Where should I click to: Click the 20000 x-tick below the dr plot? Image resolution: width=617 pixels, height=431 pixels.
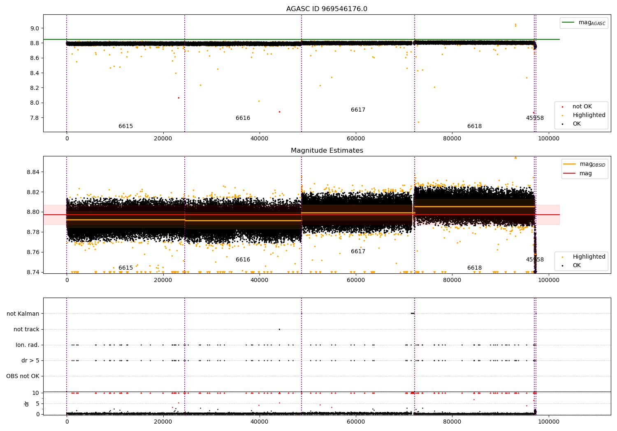tap(163, 422)
